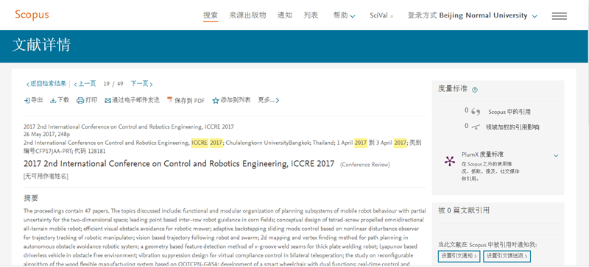Screen dimensions: 589x267
Task: Click the 保存到 PDF icon
Action: pos(170,100)
